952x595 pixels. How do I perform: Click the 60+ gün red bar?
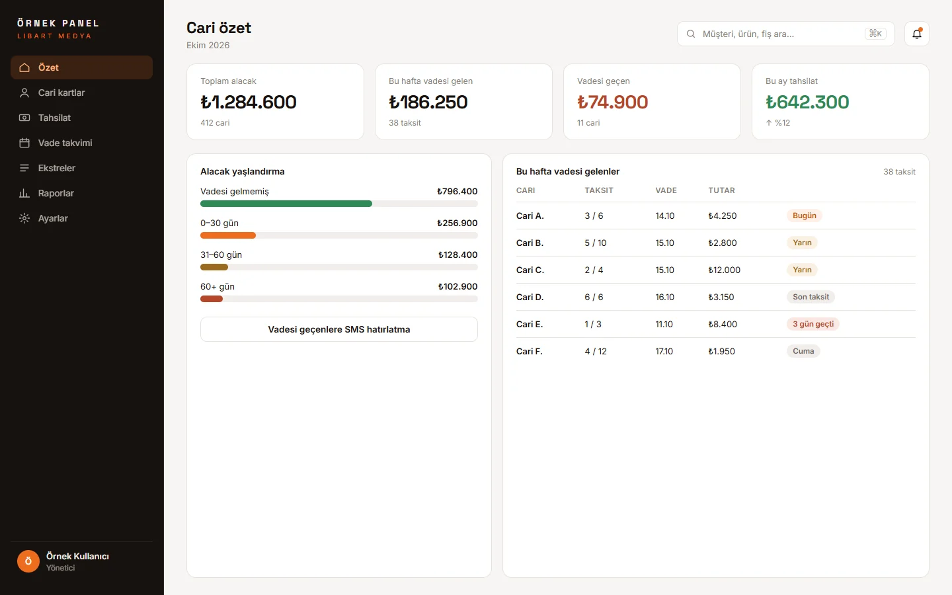click(212, 299)
